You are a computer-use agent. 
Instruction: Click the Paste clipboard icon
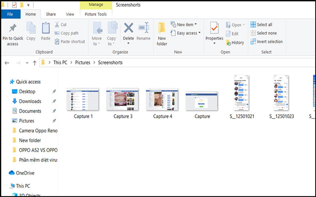(x=46, y=28)
